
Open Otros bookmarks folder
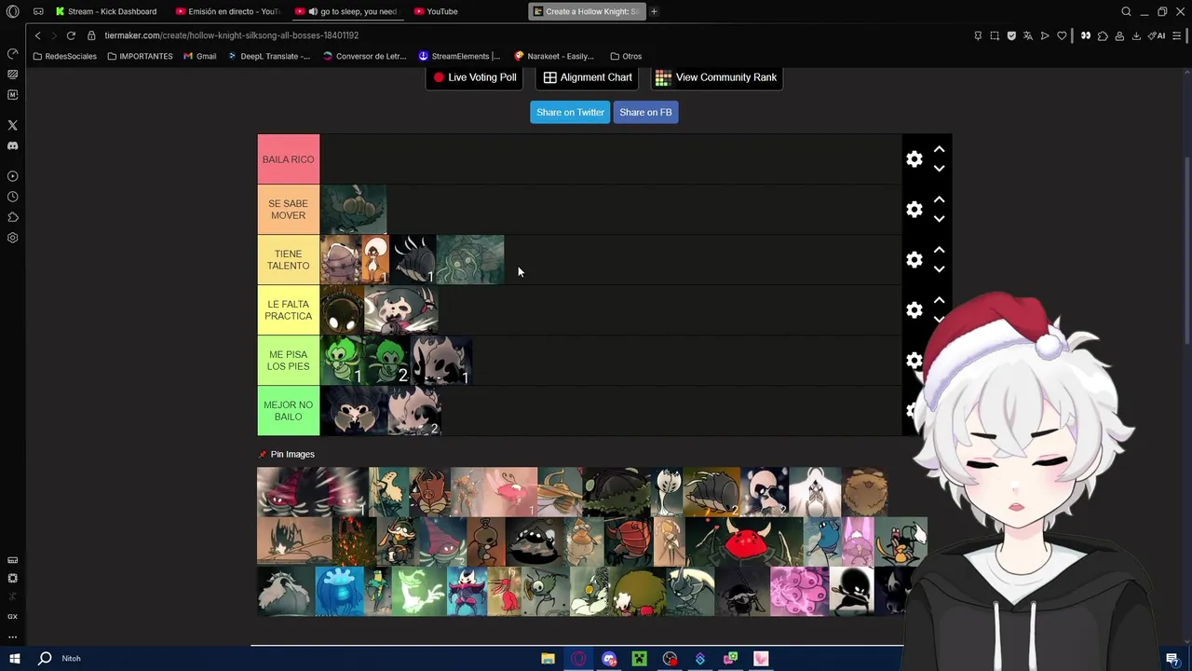[626, 56]
